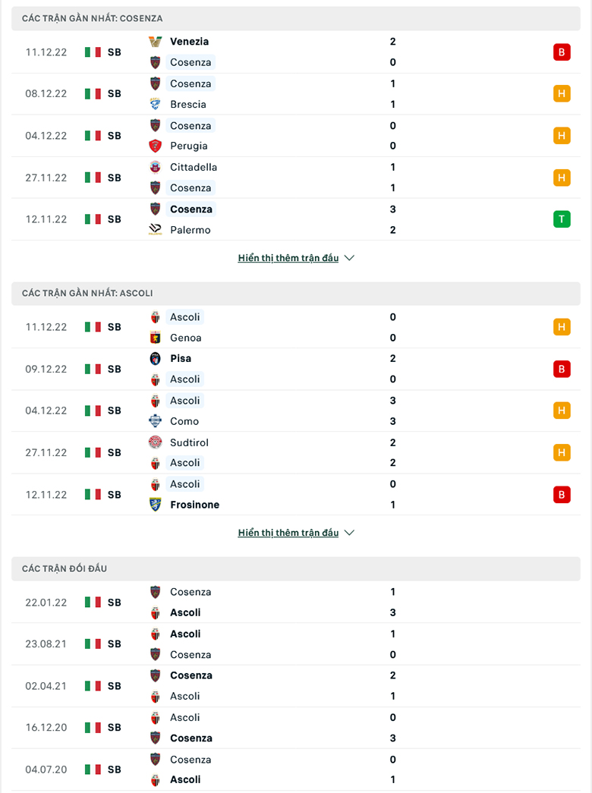This screenshot has width=592, height=793.
Task: Click red B result badge for Venezia match
Action: (562, 52)
